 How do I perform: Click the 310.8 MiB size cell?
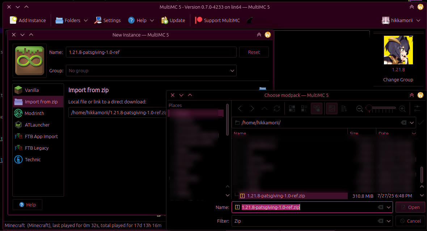tap(363, 196)
